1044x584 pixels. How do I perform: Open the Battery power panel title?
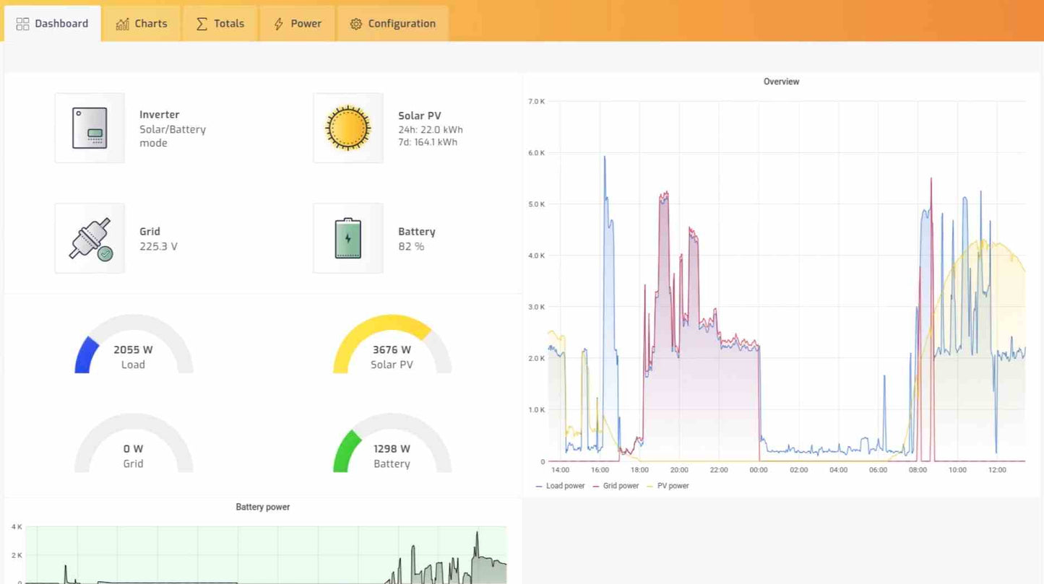[x=262, y=507]
